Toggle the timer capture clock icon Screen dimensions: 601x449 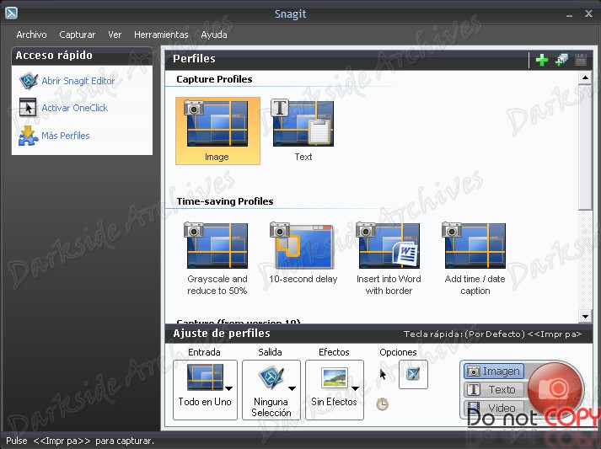(382, 404)
